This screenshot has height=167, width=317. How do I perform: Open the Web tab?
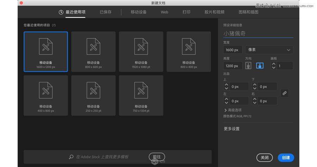click(x=164, y=12)
